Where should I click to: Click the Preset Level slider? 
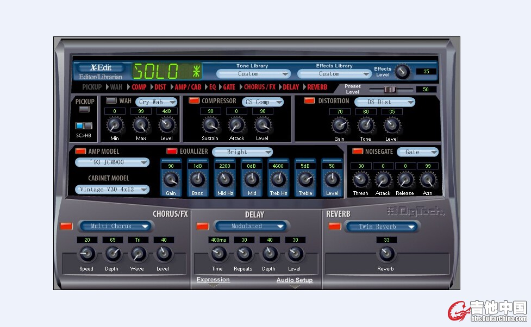coord(391,90)
